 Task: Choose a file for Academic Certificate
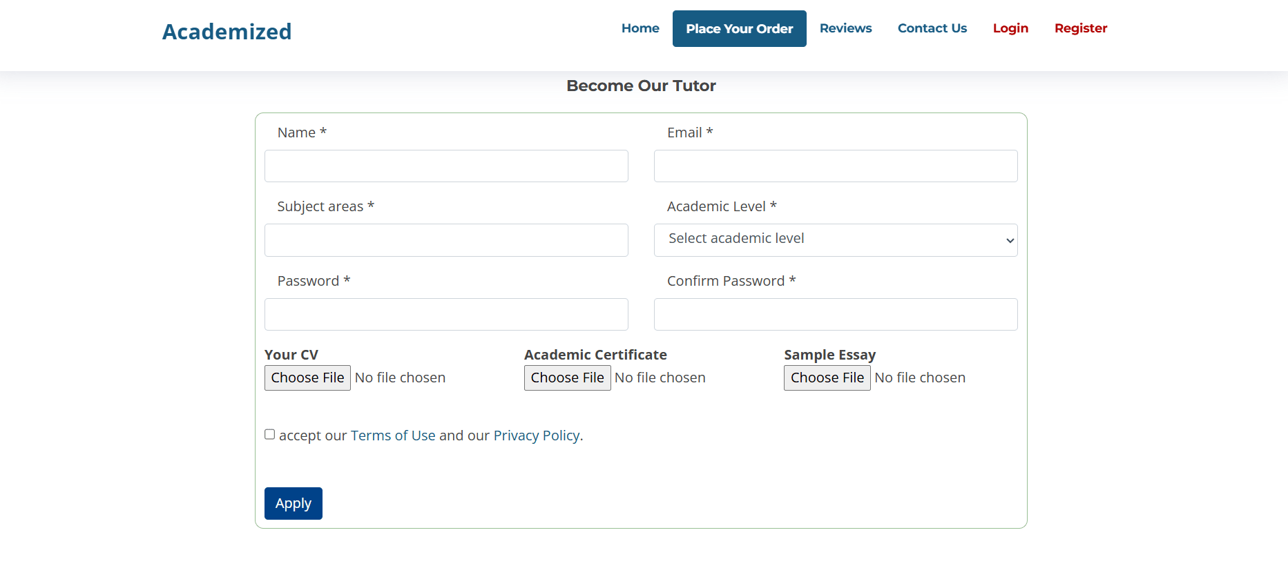567,378
